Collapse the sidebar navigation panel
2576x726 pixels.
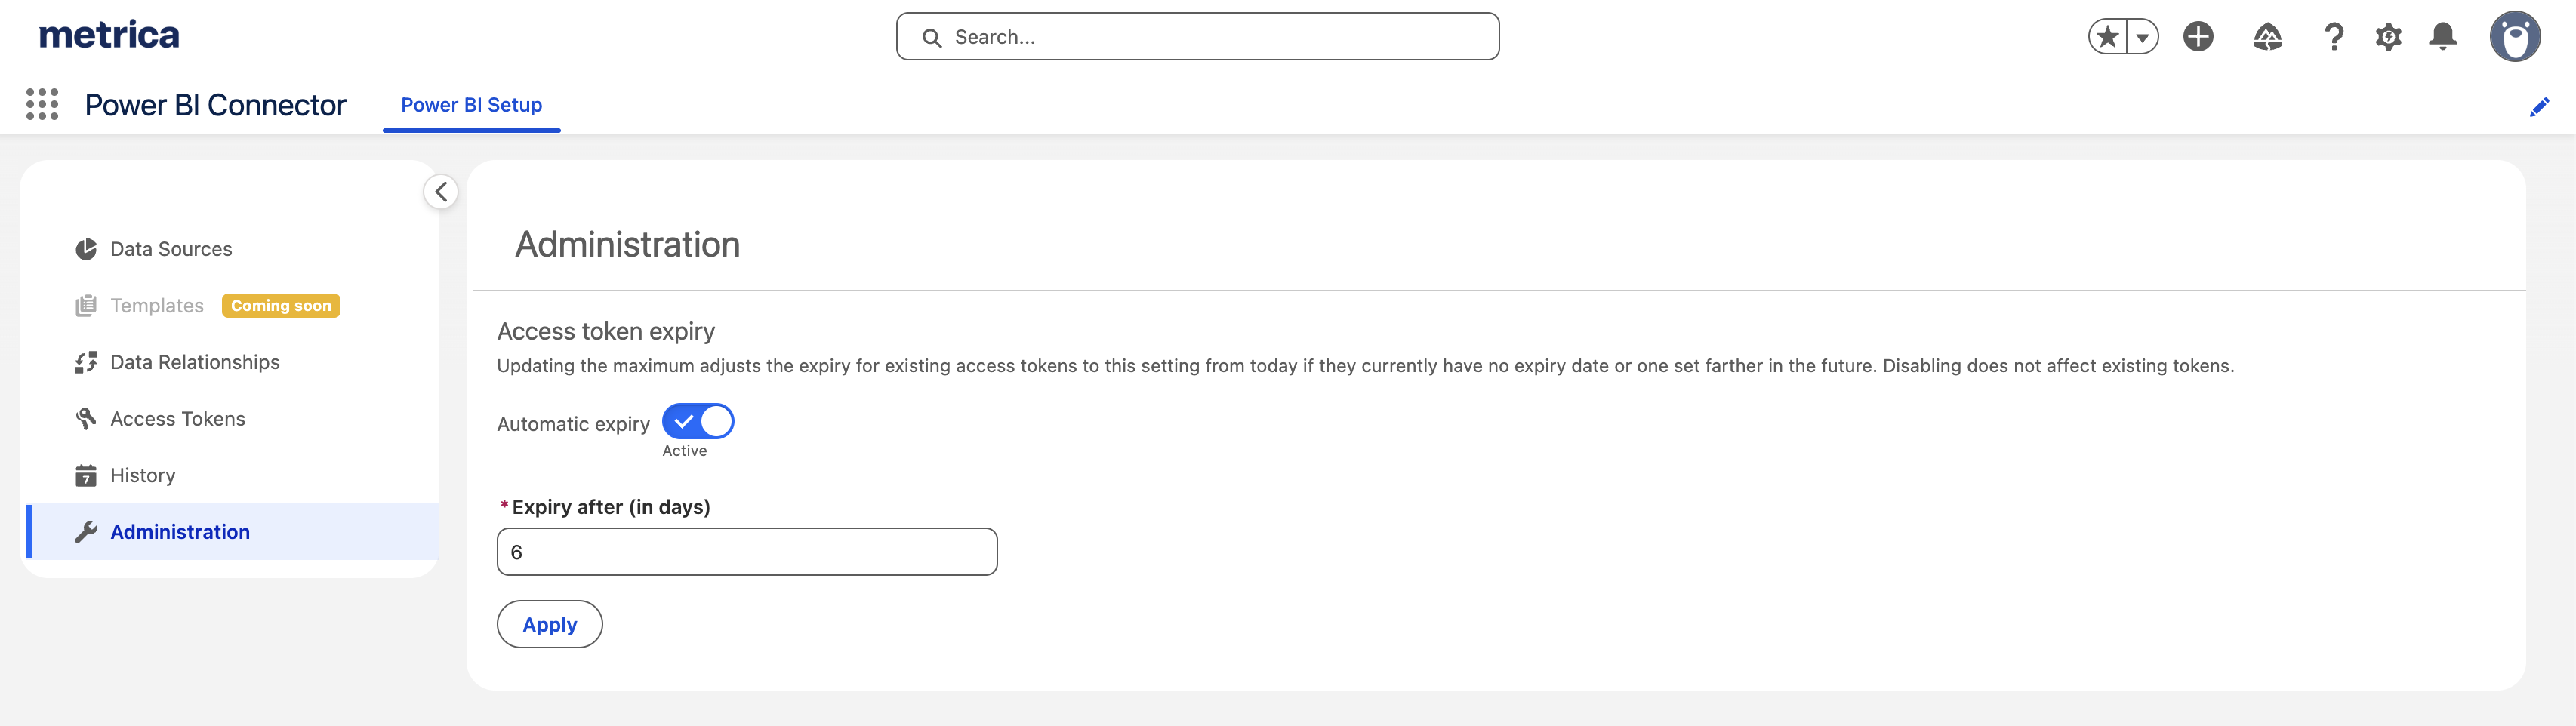(x=441, y=192)
